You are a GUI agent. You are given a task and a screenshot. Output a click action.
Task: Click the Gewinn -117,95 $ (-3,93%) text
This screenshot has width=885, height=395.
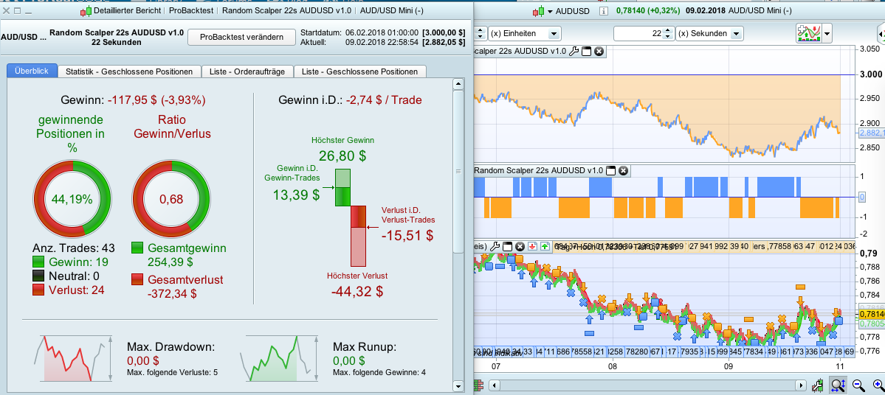pyautogui.click(x=133, y=100)
